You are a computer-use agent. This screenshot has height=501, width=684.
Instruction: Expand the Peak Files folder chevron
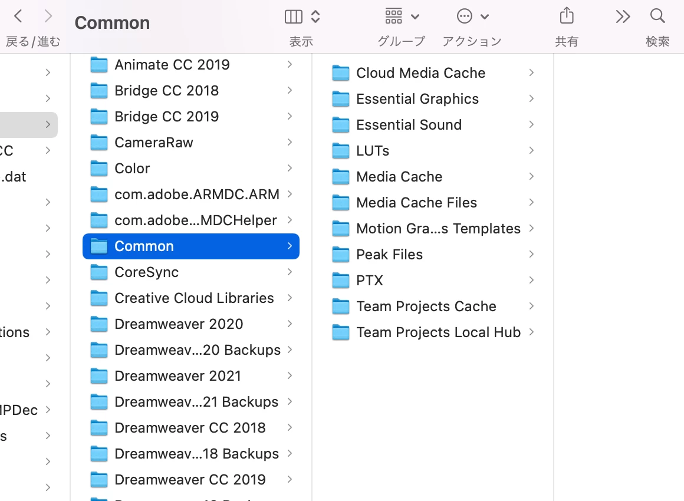[531, 254]
